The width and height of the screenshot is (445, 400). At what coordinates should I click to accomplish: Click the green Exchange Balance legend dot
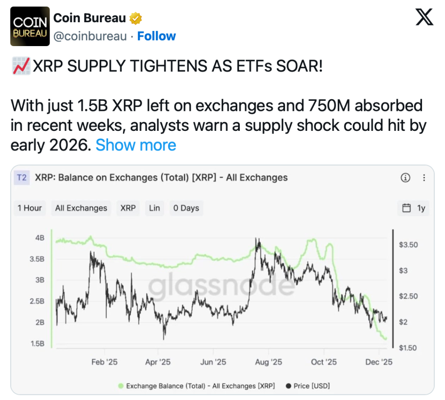click(x=121, y=386)
